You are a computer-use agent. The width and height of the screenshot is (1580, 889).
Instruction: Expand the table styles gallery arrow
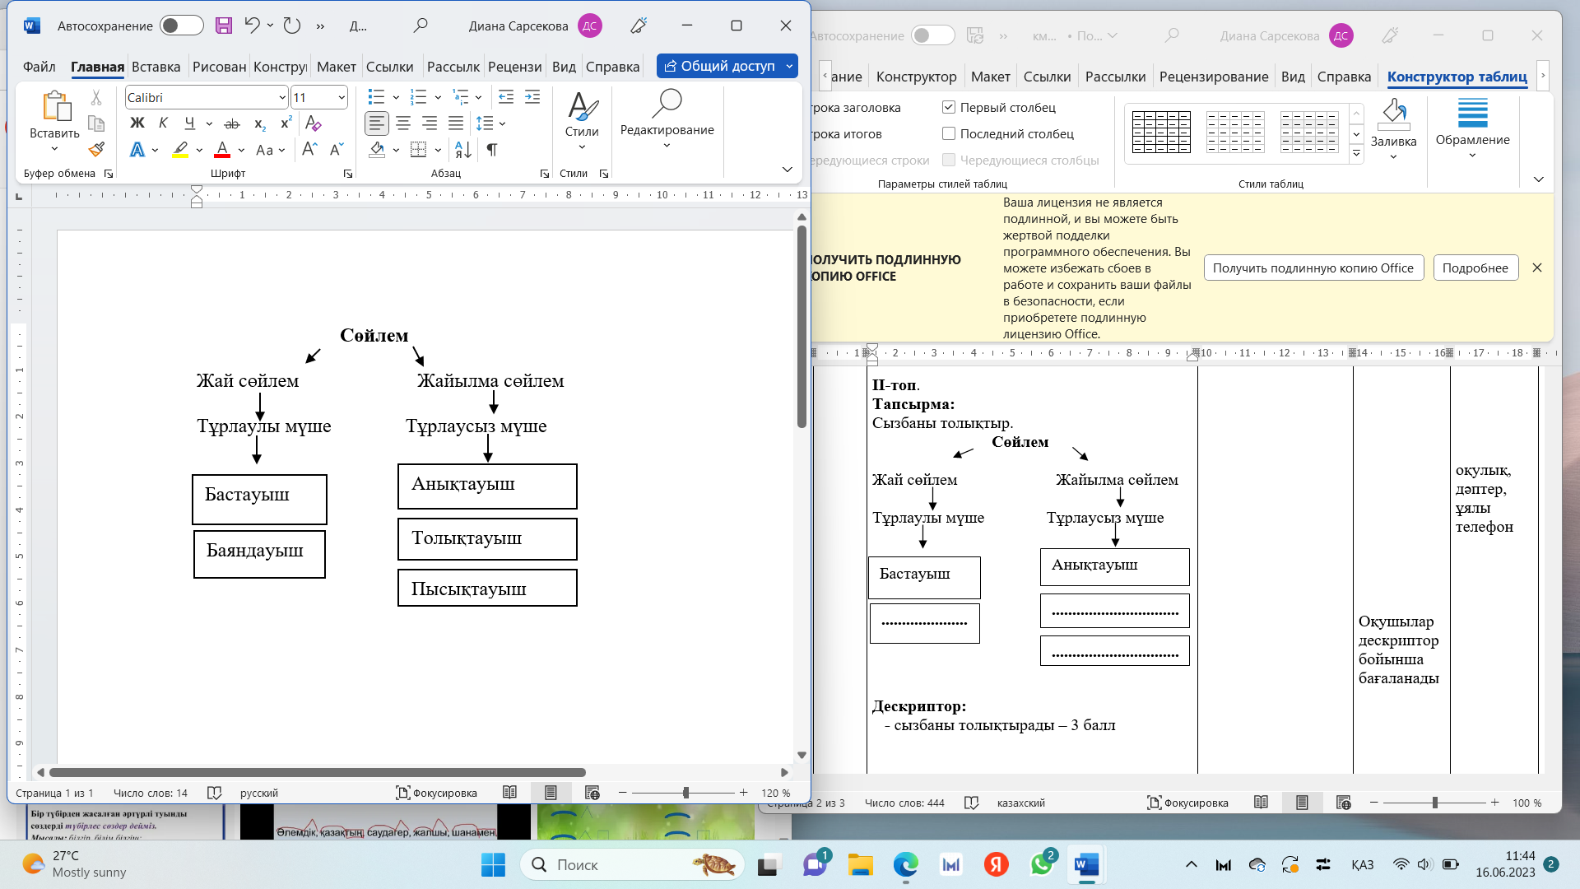click(1356, 153)
